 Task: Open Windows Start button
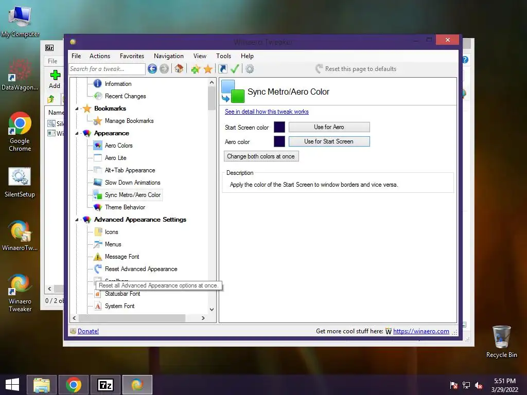coord(12,385)
